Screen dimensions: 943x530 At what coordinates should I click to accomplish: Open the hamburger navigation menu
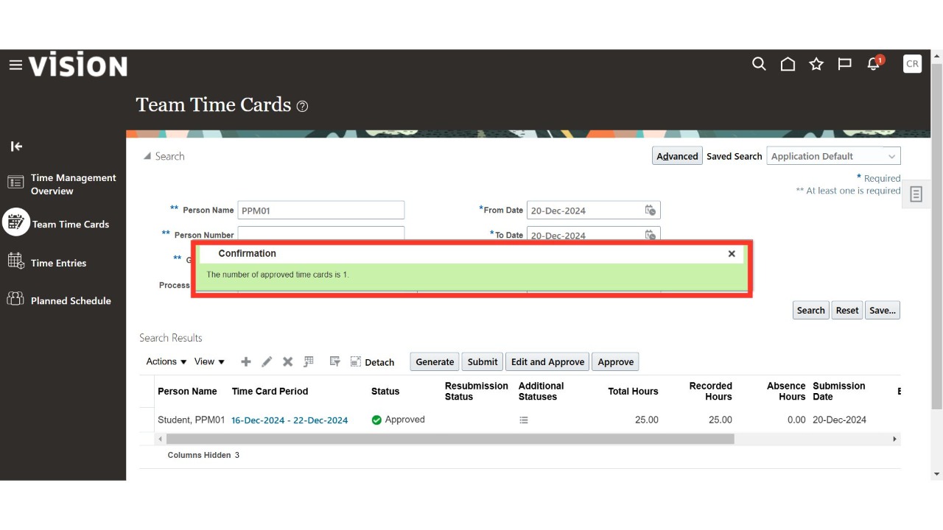[15, 65]
